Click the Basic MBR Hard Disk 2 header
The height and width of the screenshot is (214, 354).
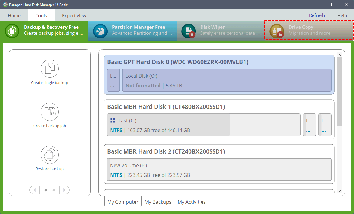166,151
